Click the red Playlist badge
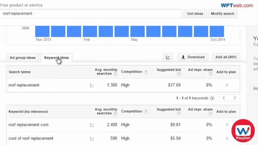 (243, 130)
